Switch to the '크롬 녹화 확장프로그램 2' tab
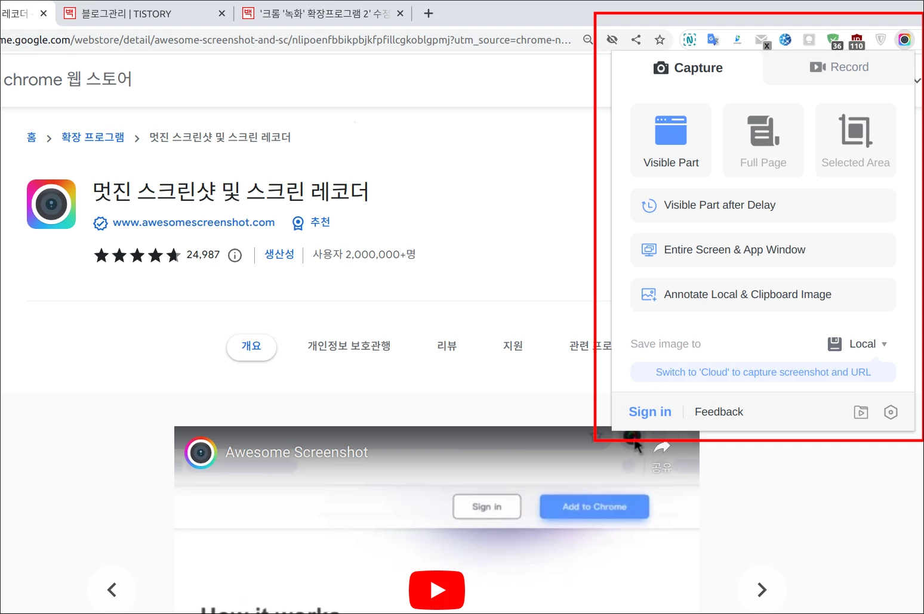 [x=324, y=14]
